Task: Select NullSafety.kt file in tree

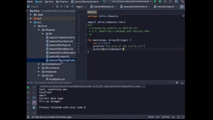Action: pos(56,79)
